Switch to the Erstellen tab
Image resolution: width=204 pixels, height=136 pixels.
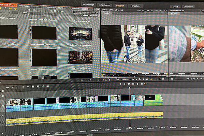(135, 6)
